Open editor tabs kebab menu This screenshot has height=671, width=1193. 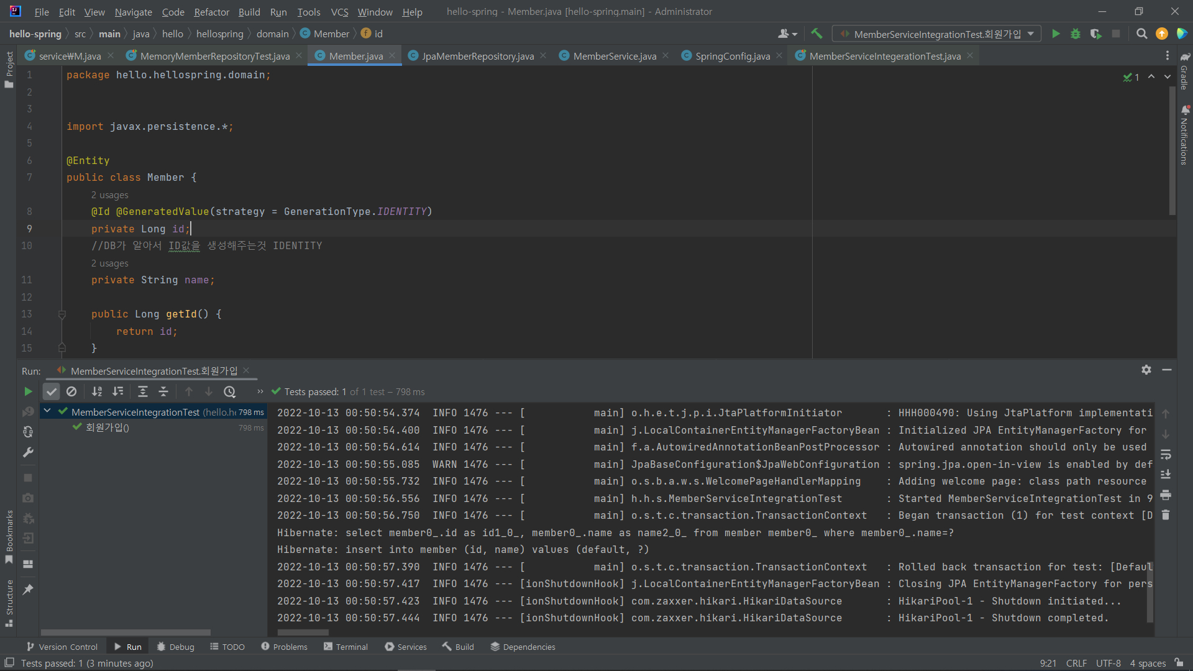[1168, 56]
